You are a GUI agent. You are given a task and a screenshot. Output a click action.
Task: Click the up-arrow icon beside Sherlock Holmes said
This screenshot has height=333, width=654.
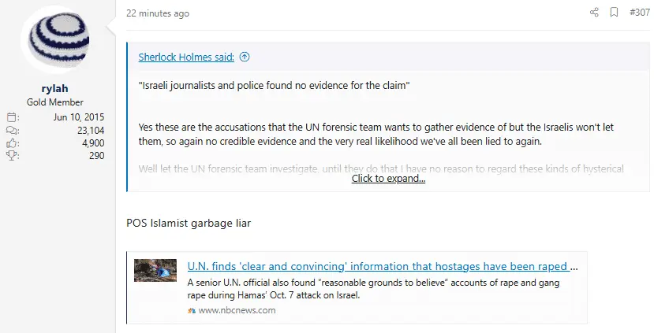(245, 57)
